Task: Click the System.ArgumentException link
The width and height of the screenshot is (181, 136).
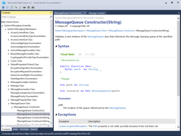Action: (x=73, y=126)
